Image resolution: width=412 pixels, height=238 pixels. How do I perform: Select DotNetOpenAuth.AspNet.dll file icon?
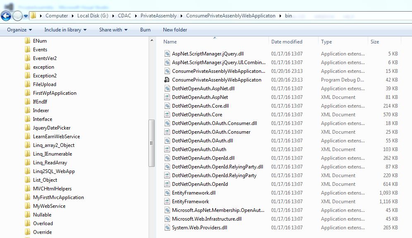tap(167, 88)
